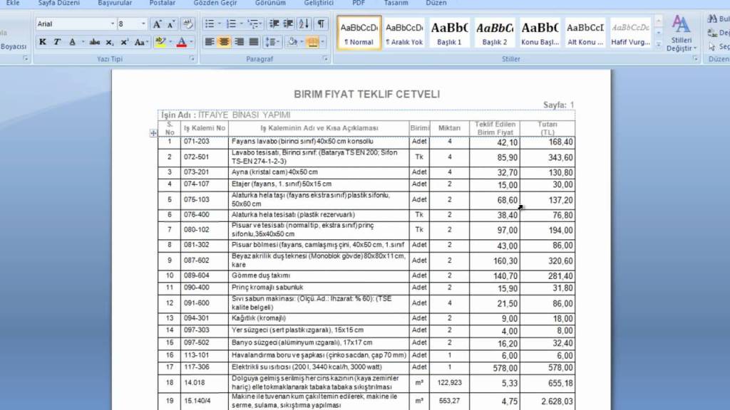Image resolution: width=730 pixels, height=410 pixels.
Task: Click the clear formatting icon
Action: pos(187,24)
